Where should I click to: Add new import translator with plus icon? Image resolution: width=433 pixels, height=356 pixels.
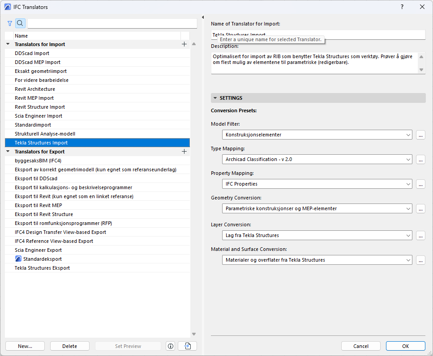click(184, 44)
